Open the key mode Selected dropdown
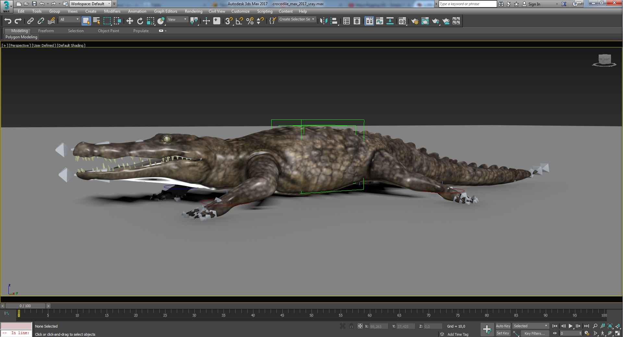The width and height of the screenshot is (623, 337). pyautogui.click(x=531, y=326)
